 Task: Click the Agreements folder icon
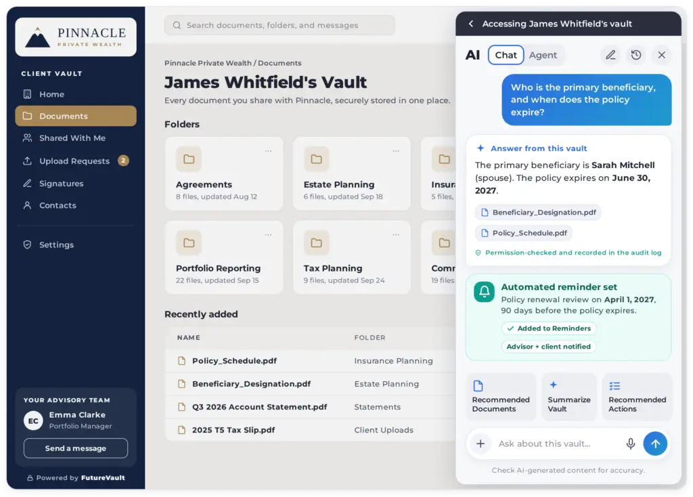[x=189, y=159]
